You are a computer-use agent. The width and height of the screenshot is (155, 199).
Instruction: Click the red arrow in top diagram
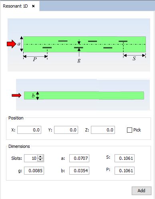click(11, 44)
